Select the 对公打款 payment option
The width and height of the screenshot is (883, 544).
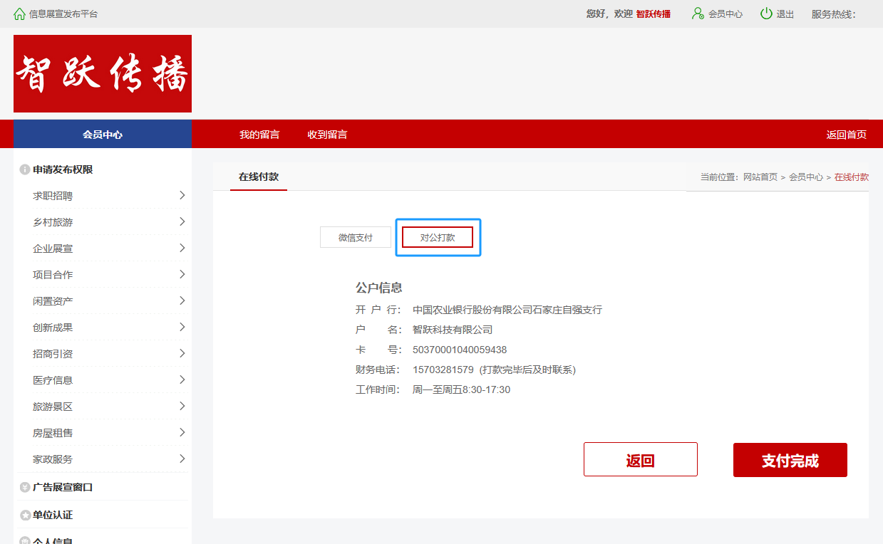tap(438, 237)
